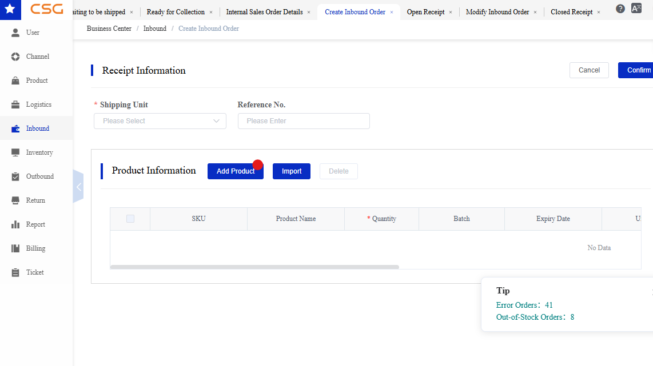The image size is (653, 366).
Task: Toggle the select-all checkbox in table header
Action: click(130, 219)
